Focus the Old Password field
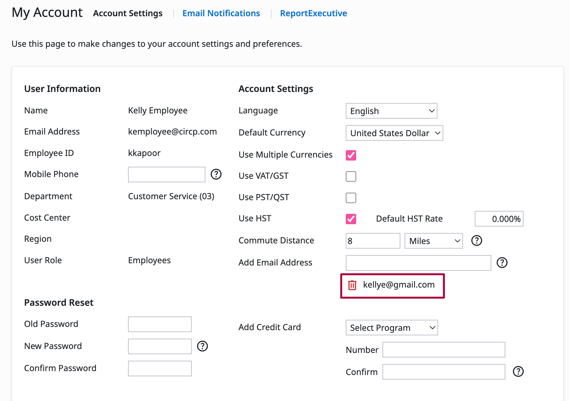 click(160, 324)
